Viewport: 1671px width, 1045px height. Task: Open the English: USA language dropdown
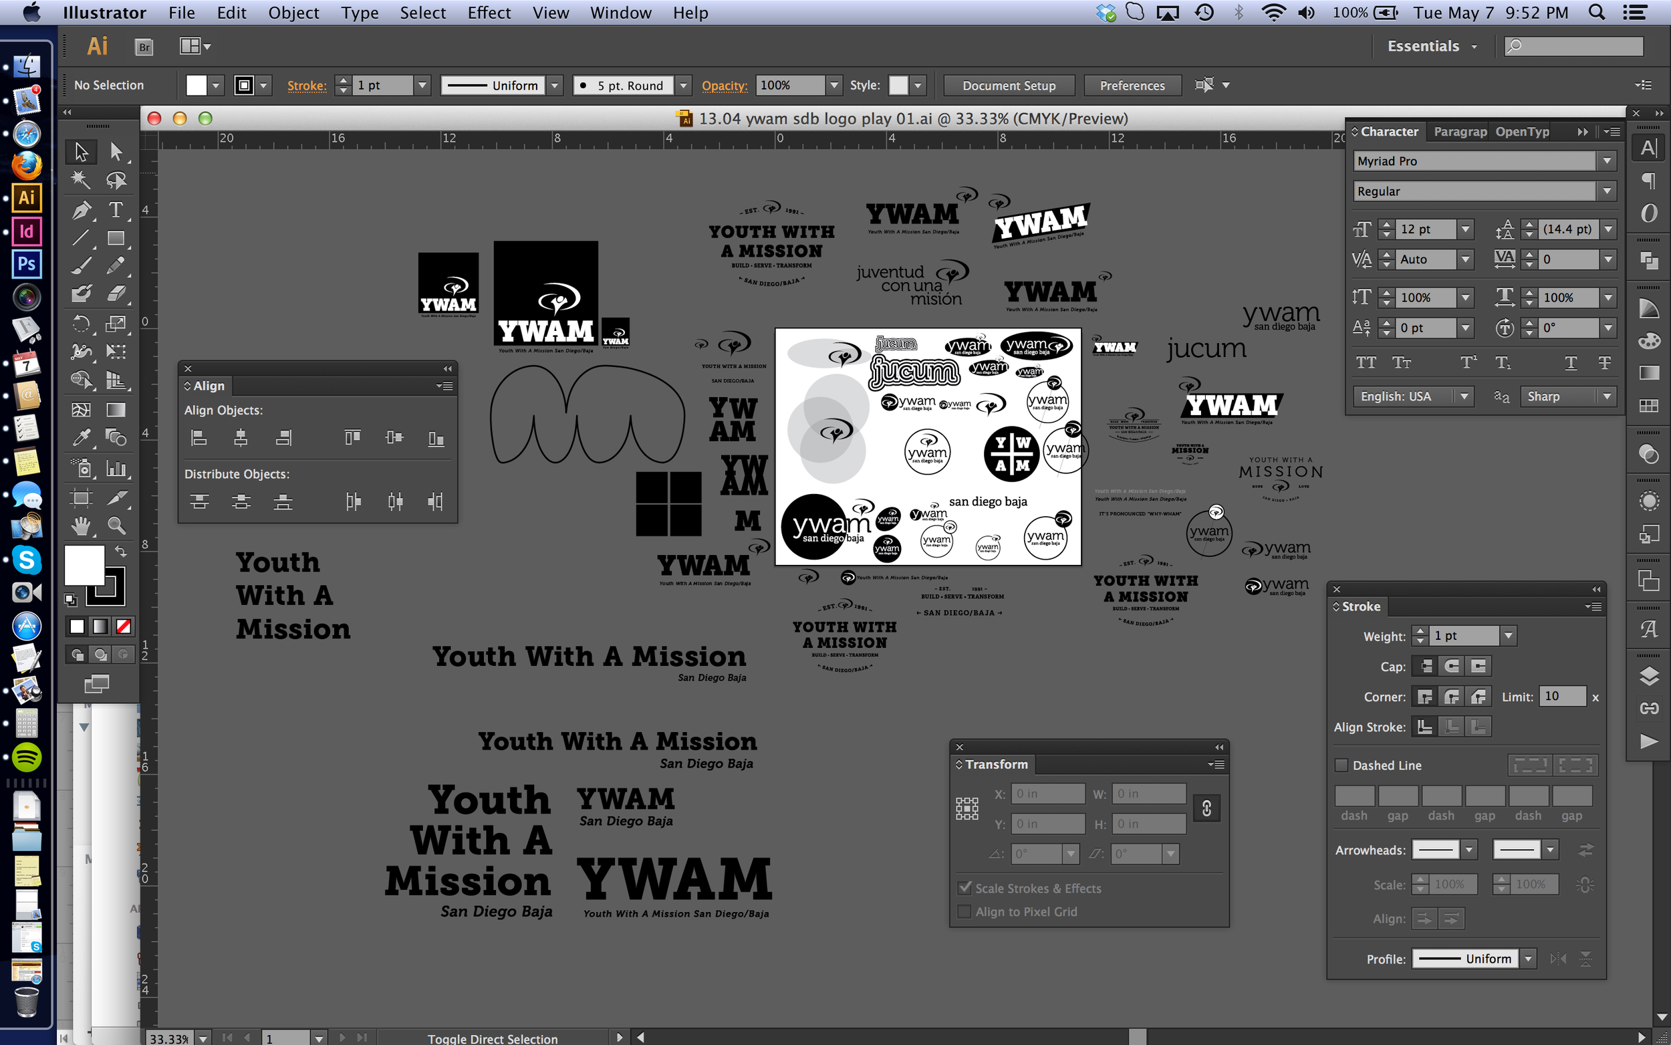click(1463, 396)
